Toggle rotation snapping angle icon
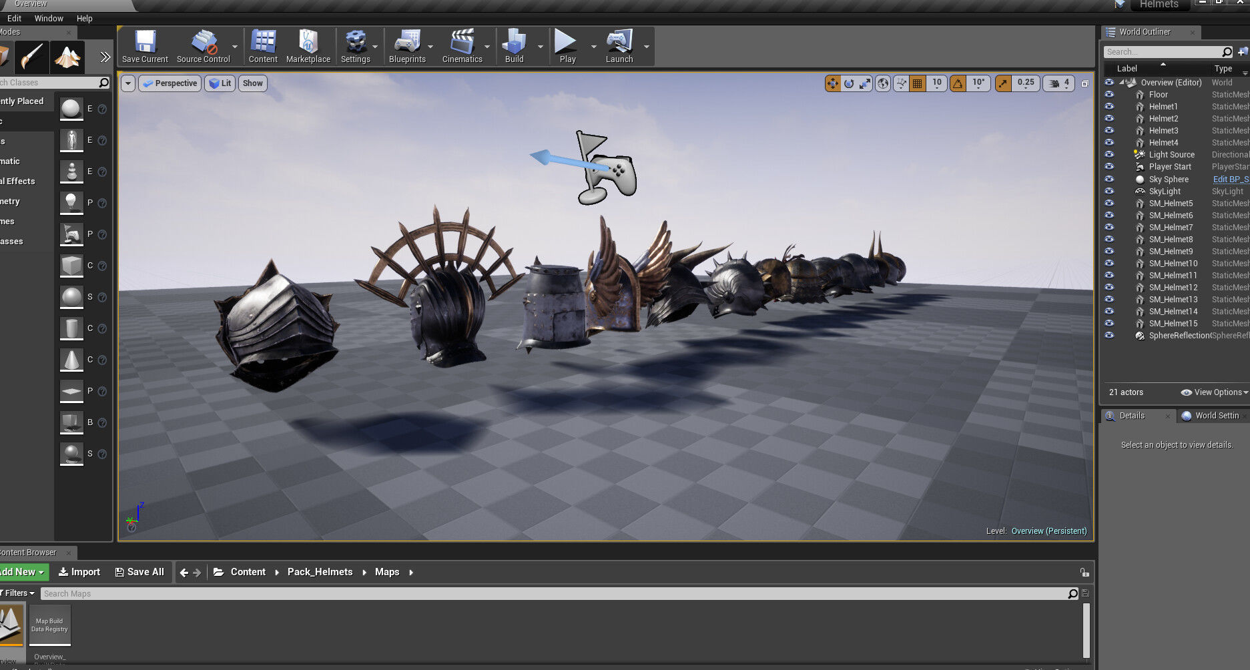 [958, 83]
